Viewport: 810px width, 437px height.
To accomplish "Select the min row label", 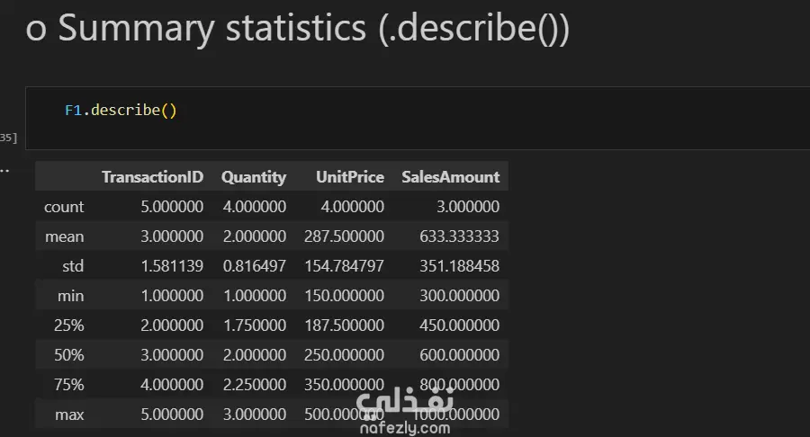I will tap(70, 296).
